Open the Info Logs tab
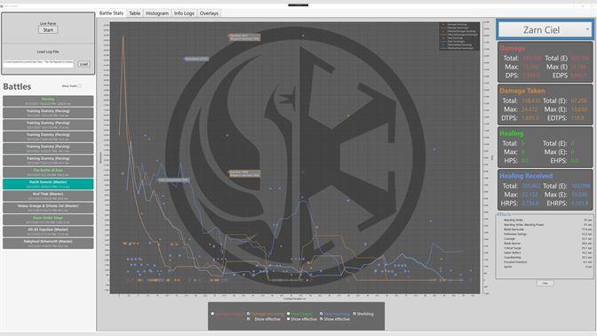 click(x=184, y=13)
